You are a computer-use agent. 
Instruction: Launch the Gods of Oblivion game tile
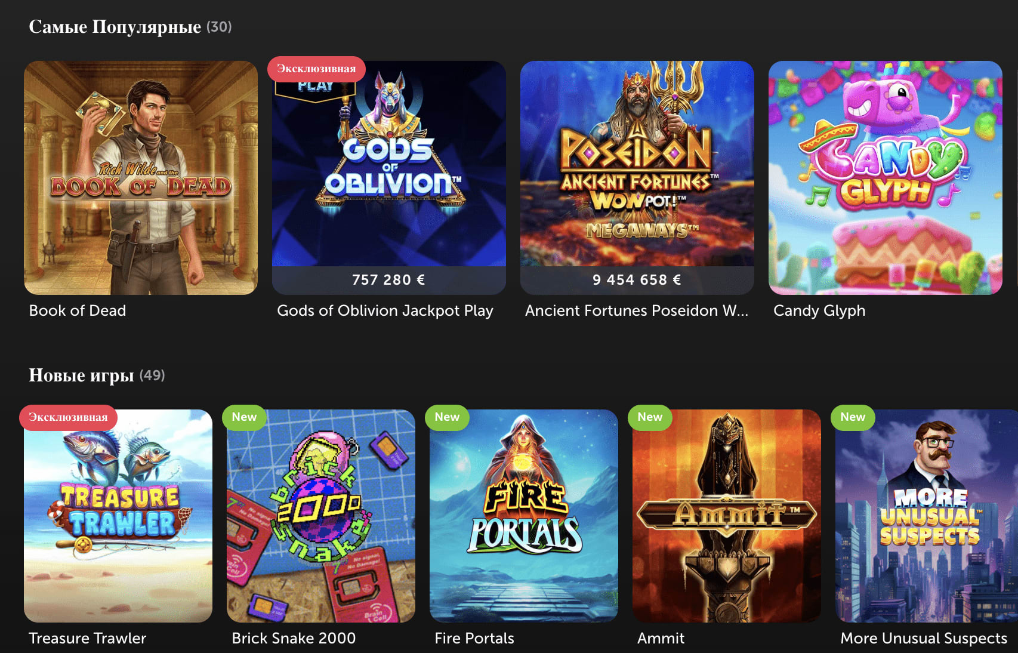[x=389, y=177]
